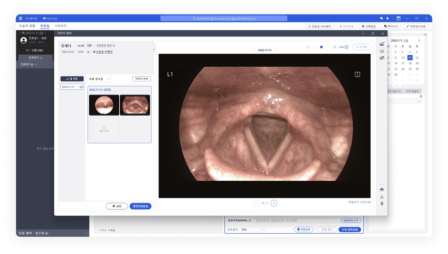
Task: Click the 촬영전환(F6) button
Action: coord(141,206)
